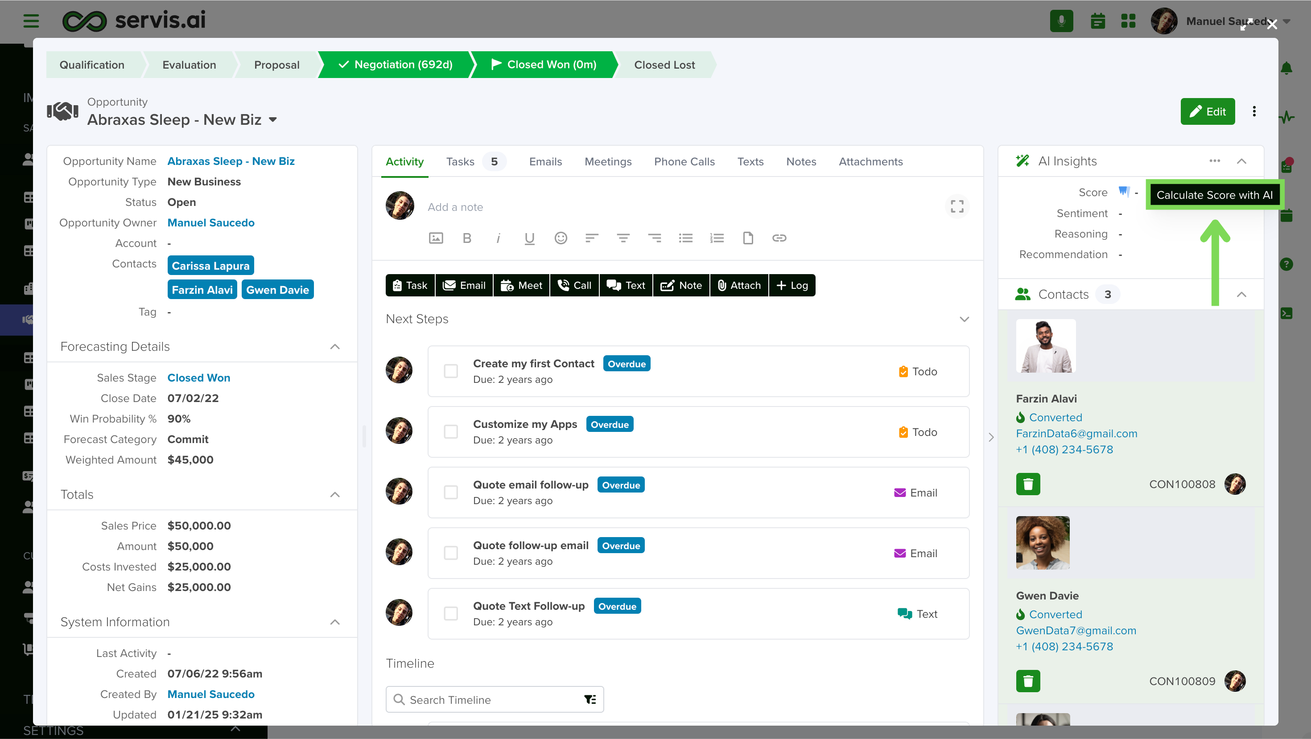Click the AI score calculate icon
The image size is (1311, 739).
(x=1123, y=192)
